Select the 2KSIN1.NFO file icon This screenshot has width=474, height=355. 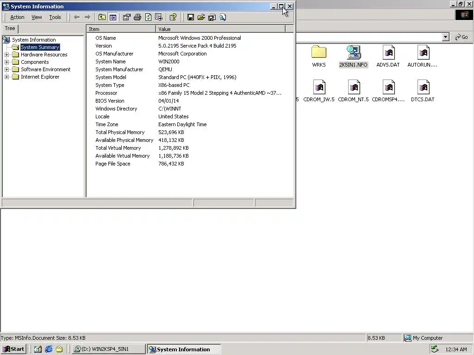353,56
